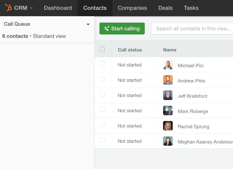Toggle the select-all contacts checkbox
This screenshot has height=169, width=233.
pos(102,49)
